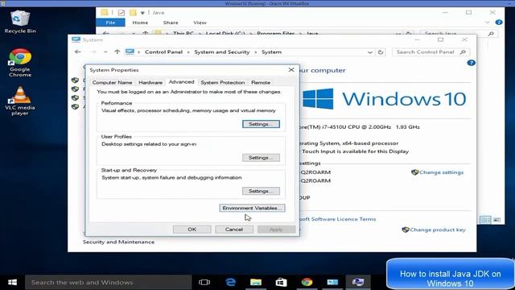Open help in the Java Explorer window
Viewport: 515px width, 290px height.
click(499, 23)
